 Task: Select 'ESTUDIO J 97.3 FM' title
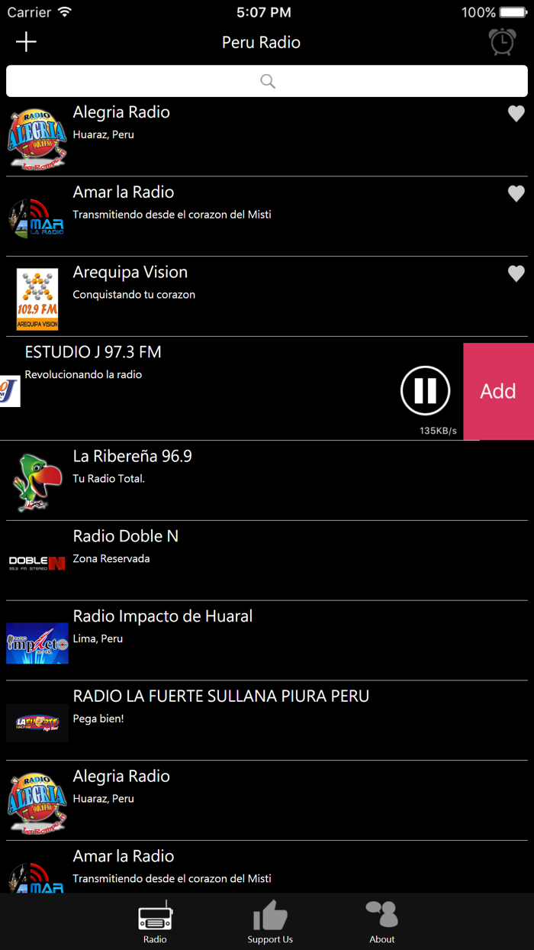point(93,352)
